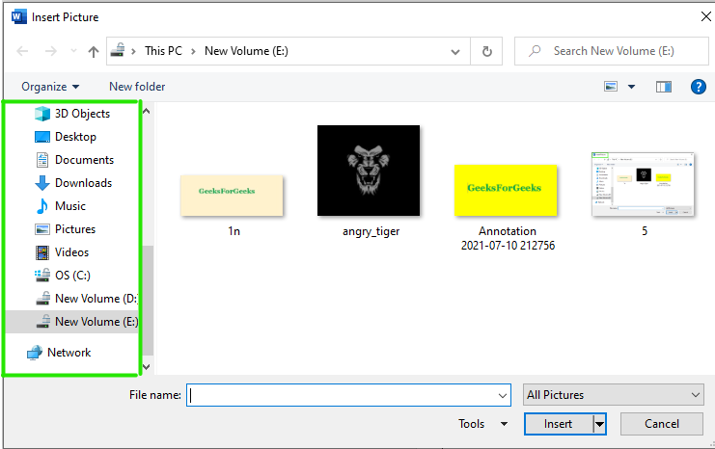Click the Network computer icon

pos(35,353)
